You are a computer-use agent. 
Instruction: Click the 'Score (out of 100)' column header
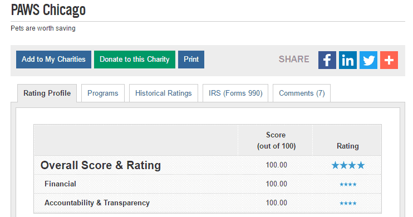point(276,140)
